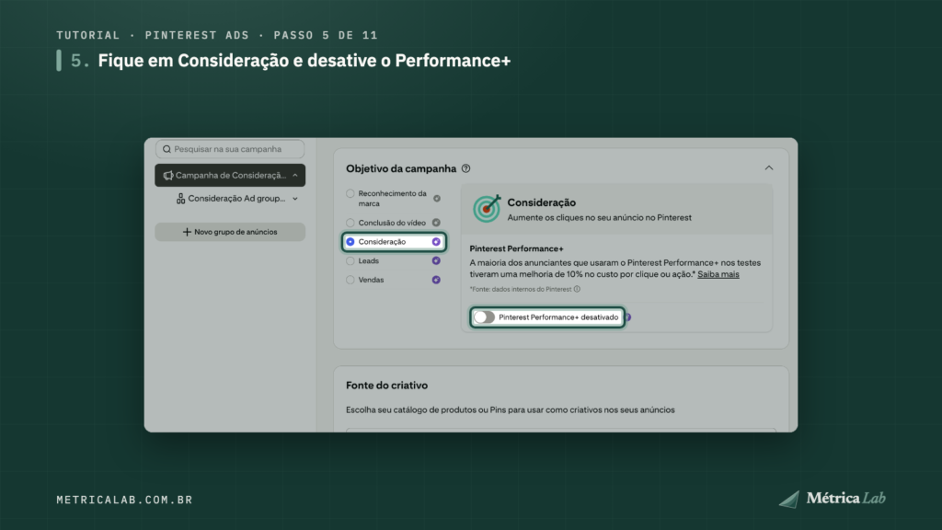
Task: Click the plus icon in Novo grupo de anúncios
Action: [187, 232]
